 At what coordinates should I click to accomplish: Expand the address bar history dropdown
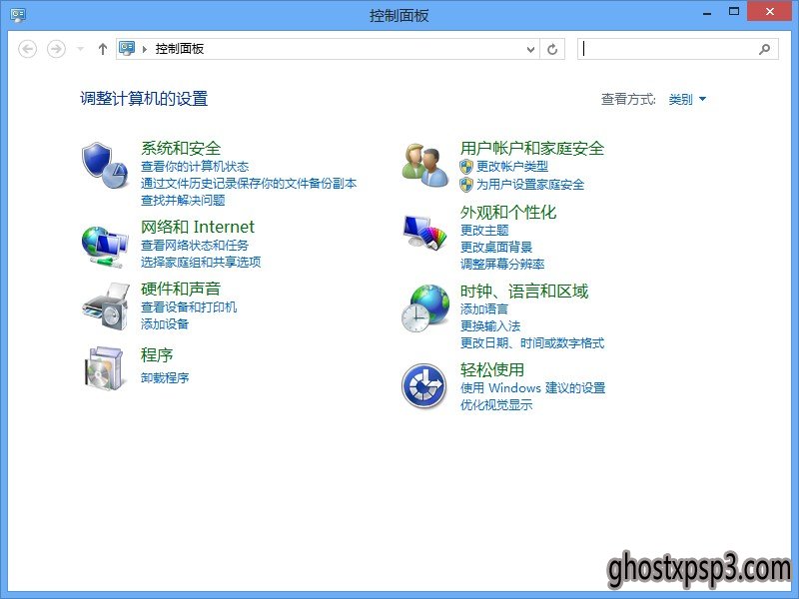[530, 49]
